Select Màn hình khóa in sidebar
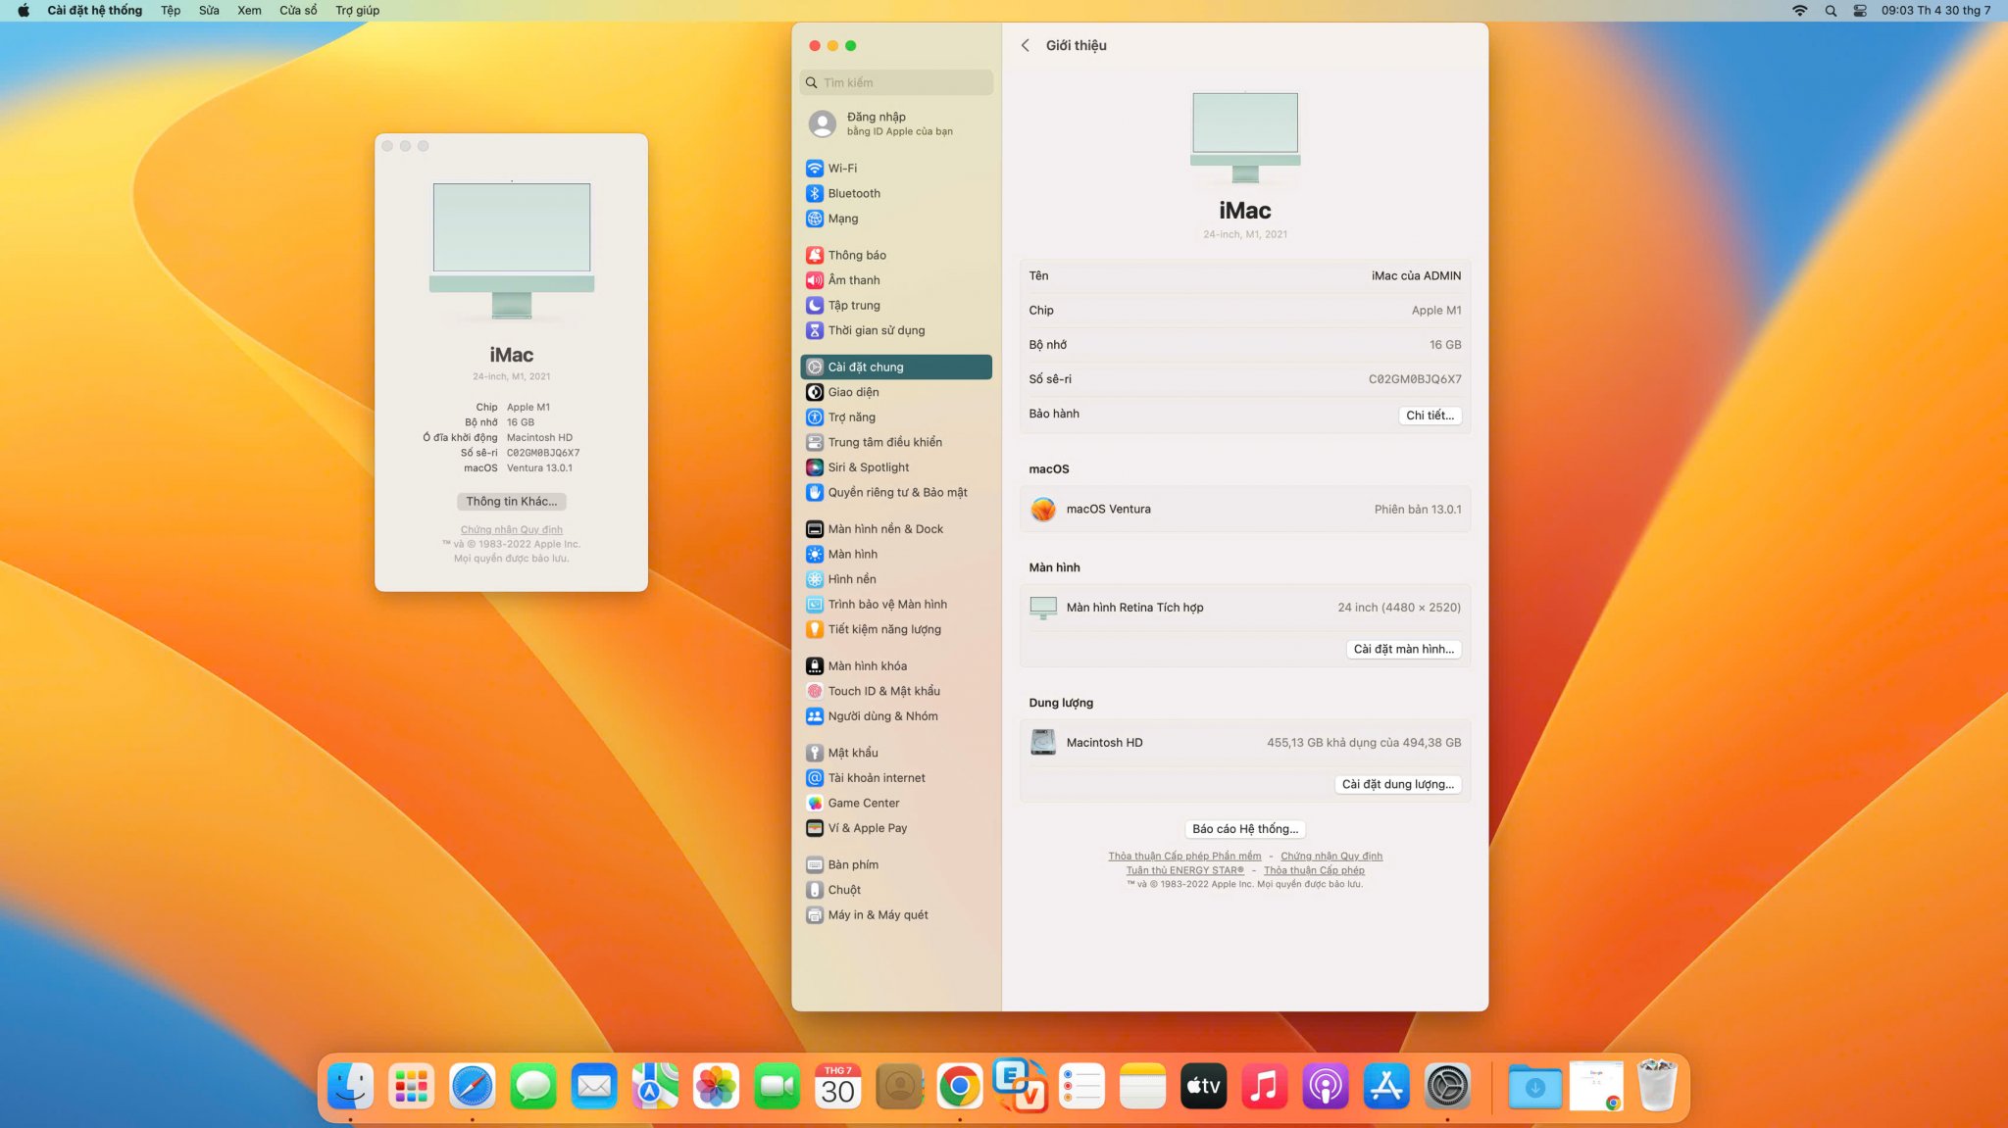 point(896,666)
